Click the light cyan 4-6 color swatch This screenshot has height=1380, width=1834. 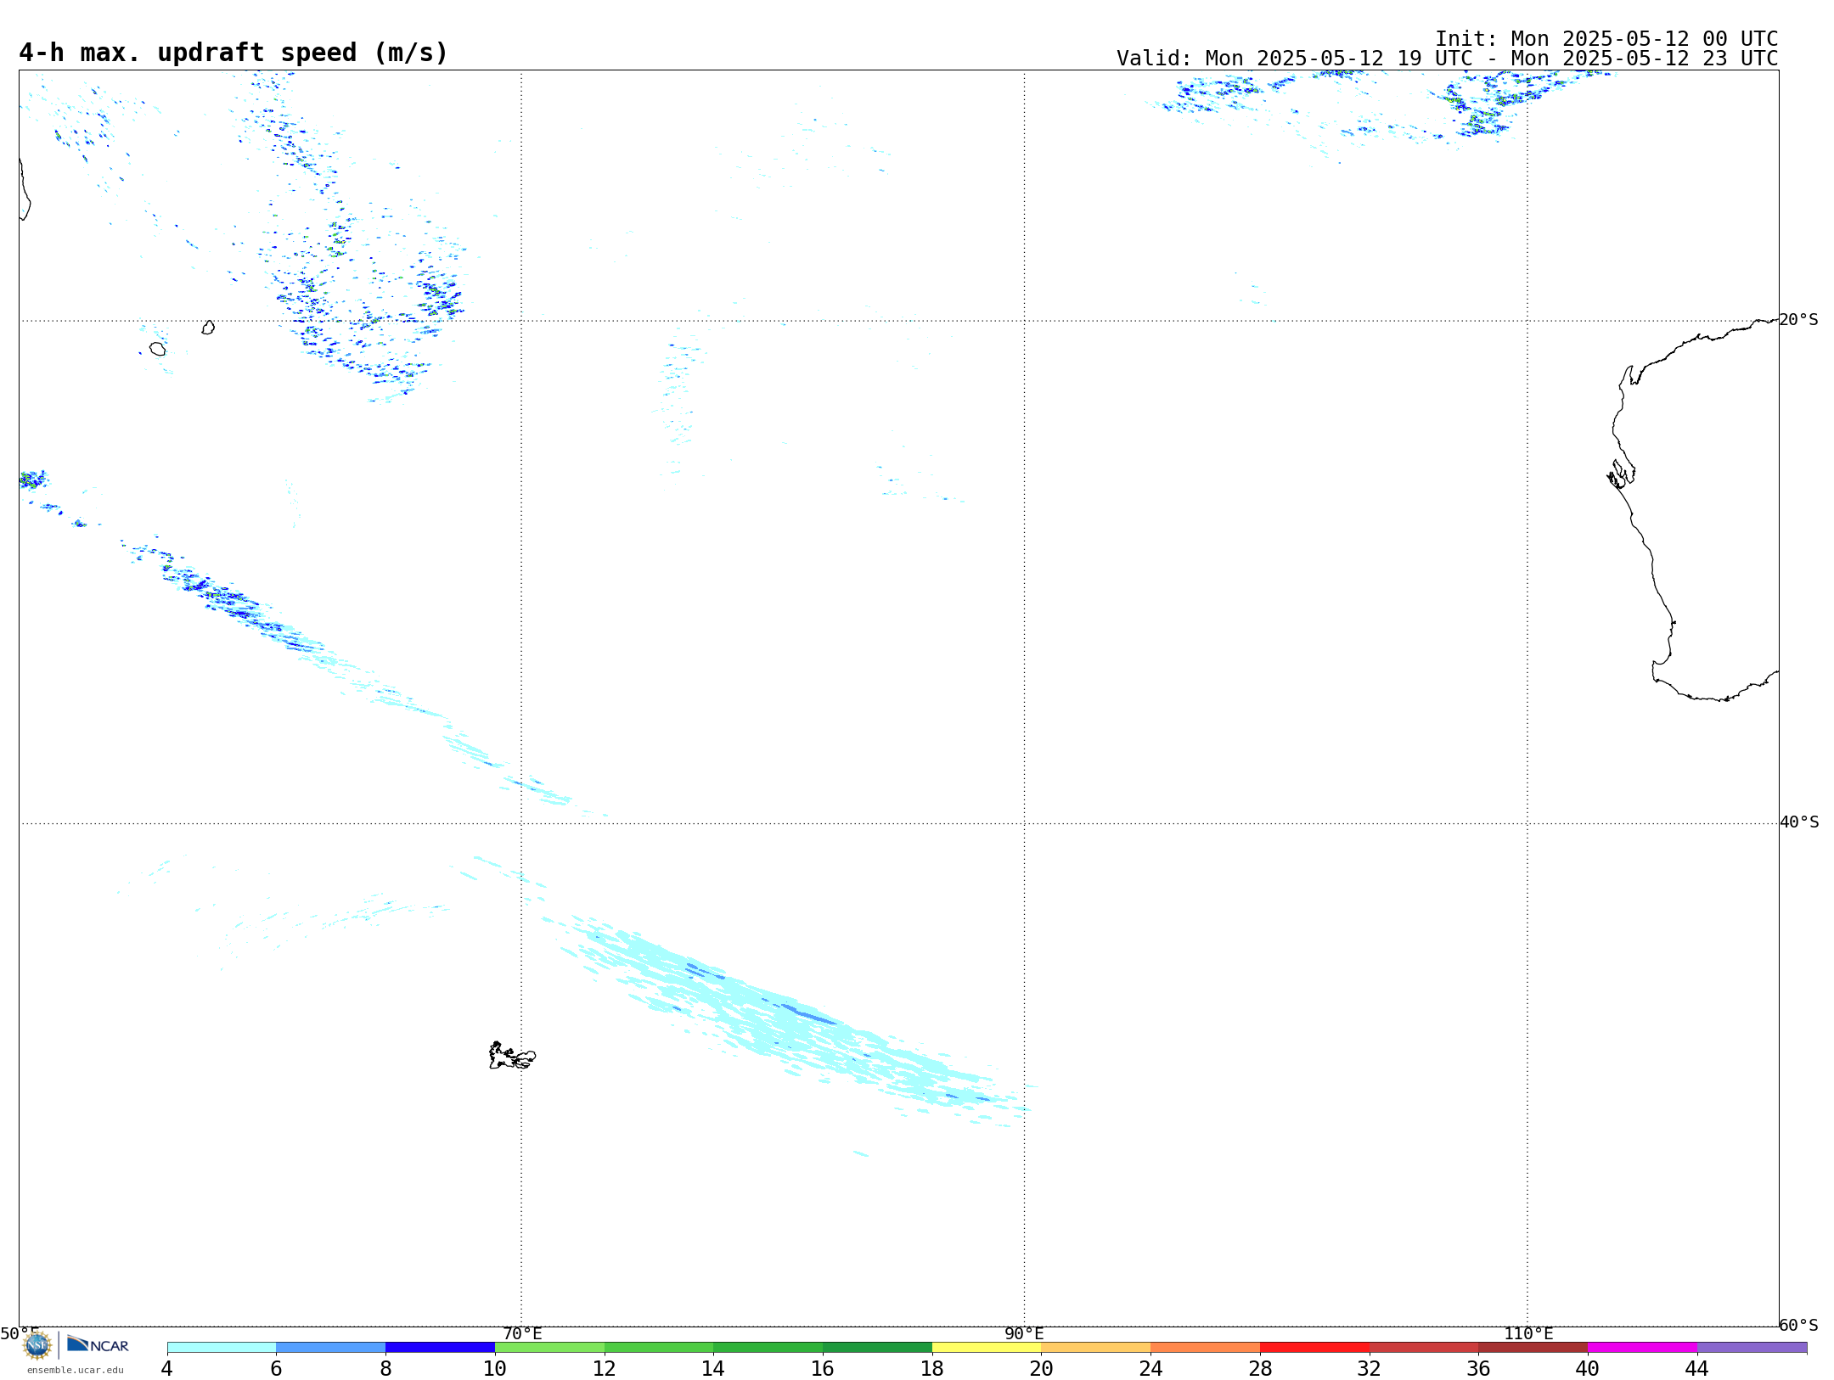222,1348
